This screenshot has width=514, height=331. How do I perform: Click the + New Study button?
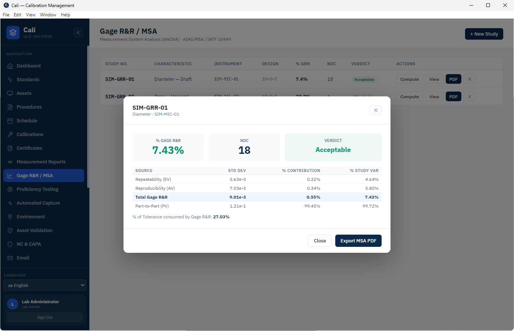484,34
